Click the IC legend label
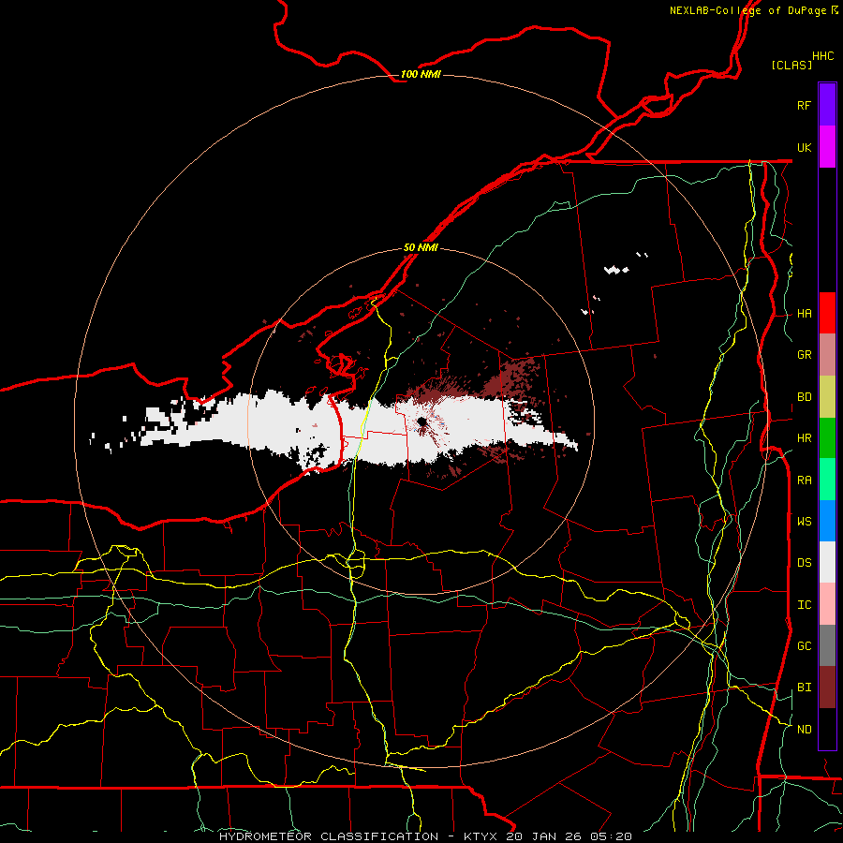843x843 pixels. [x=804, y=605]
